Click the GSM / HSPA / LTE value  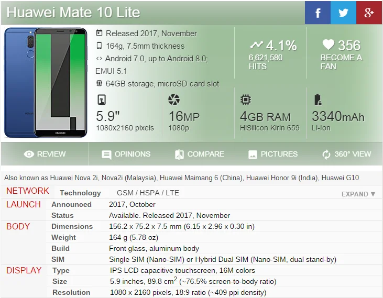[148, 193]
